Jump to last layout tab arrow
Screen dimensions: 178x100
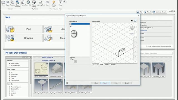pyautogui.click(x=98, y=64)
